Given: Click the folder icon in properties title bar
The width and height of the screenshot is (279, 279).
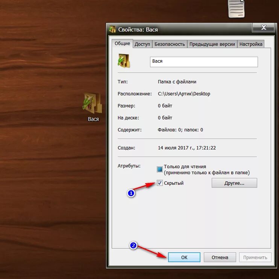Looking at the screenshot, I should pos(112,29).
